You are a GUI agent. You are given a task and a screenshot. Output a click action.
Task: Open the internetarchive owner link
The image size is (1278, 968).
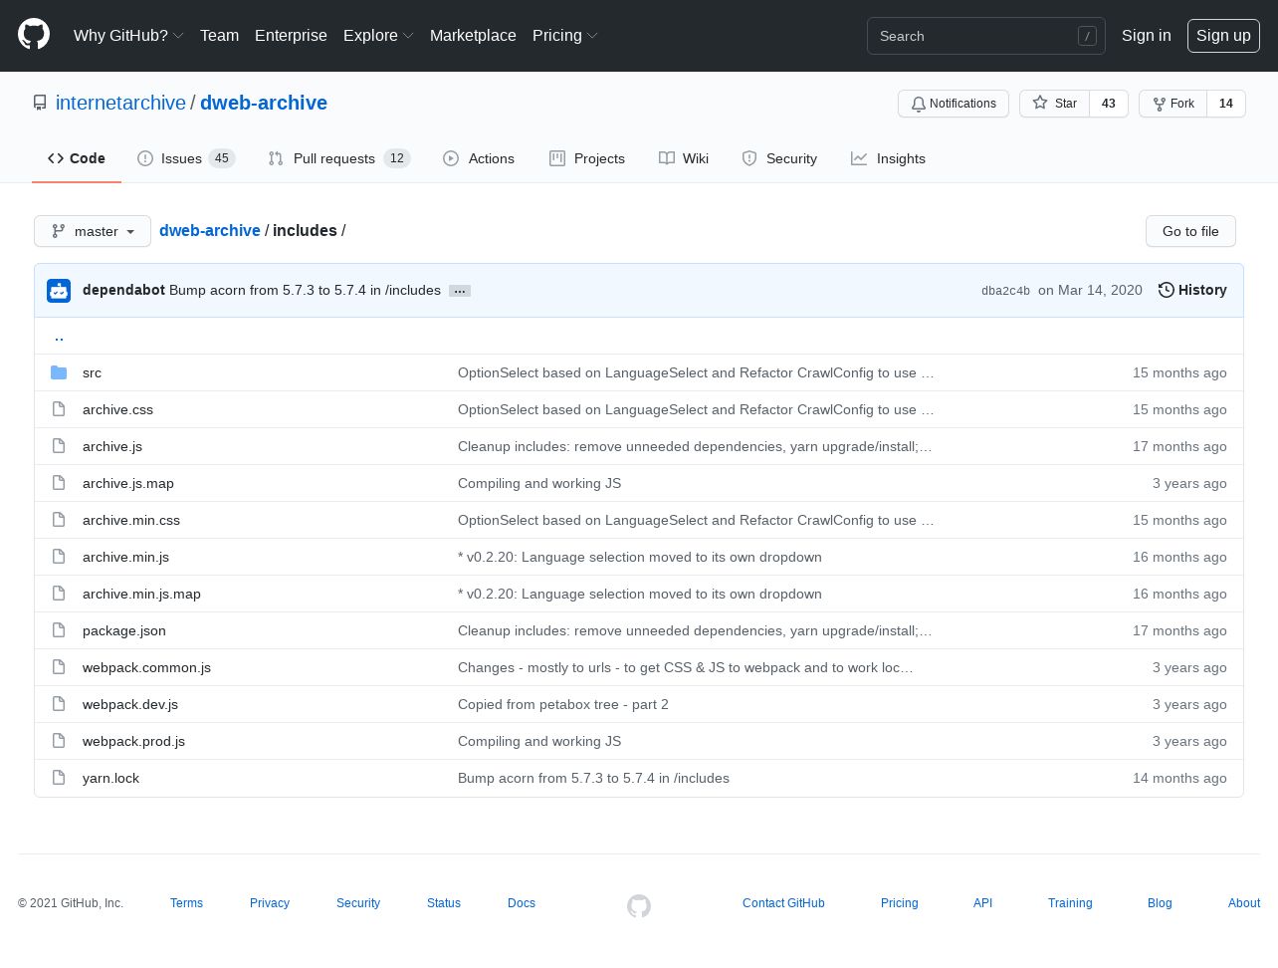tap(120, 103)
